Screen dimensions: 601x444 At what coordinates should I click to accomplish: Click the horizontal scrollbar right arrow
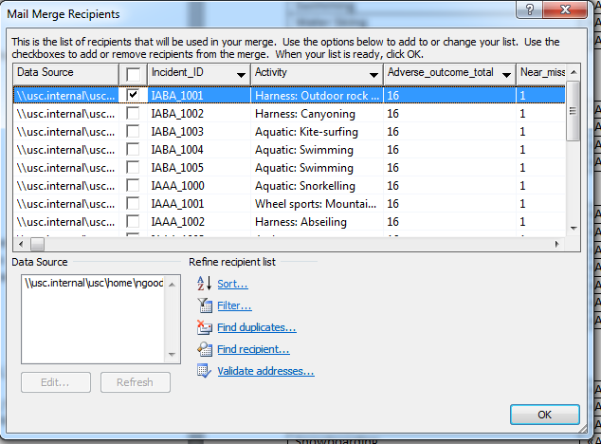coord(558,244)
